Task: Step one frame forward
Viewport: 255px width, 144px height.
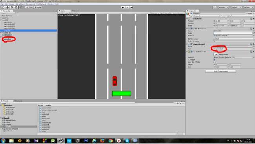Action: 131,7
